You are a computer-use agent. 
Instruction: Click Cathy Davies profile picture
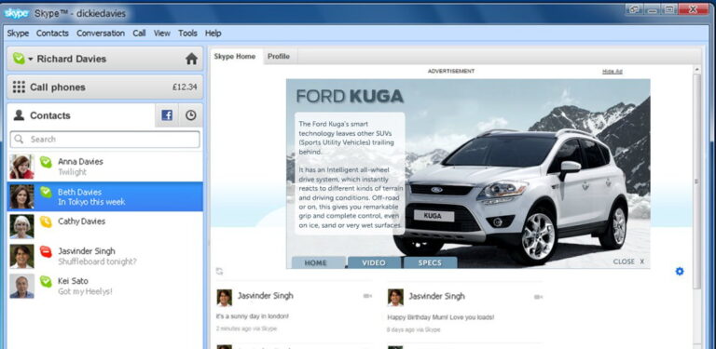22,226
